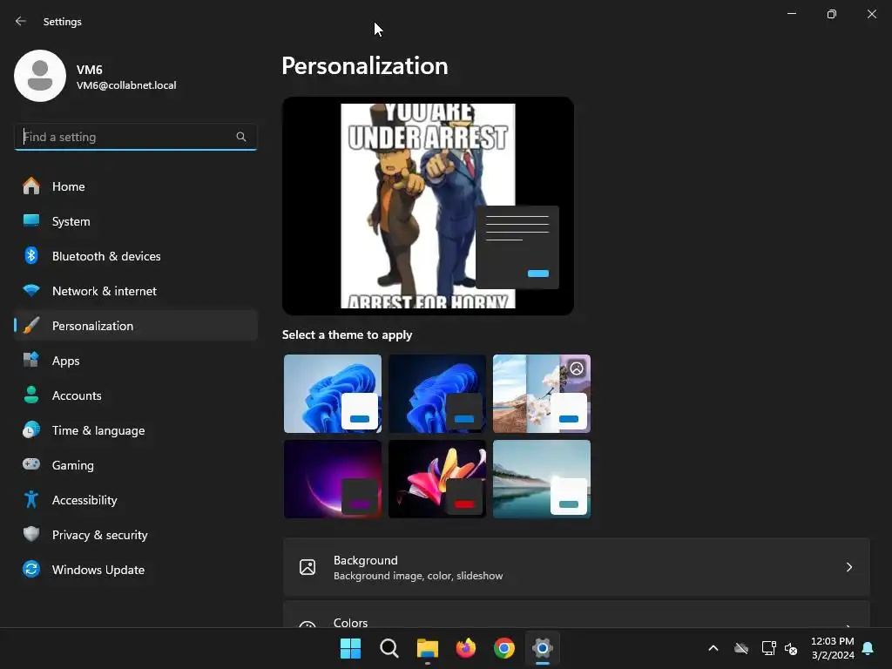This screenshot has height=669, width=892.
Task: Apply the colorful flower theme
Action: (437, 479)
